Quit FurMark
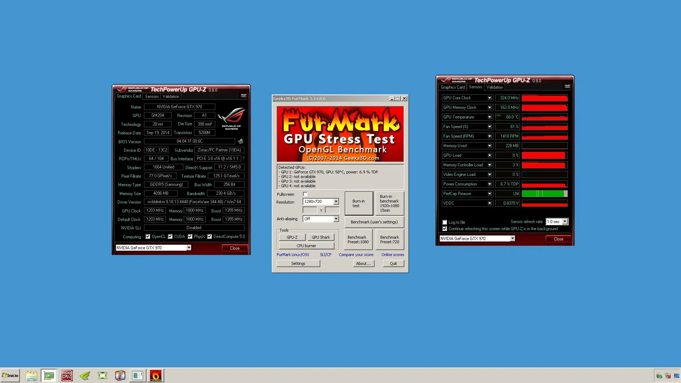The width and height of the screenshot is (681, 383). pyautogui.click(x=393, y=263)
